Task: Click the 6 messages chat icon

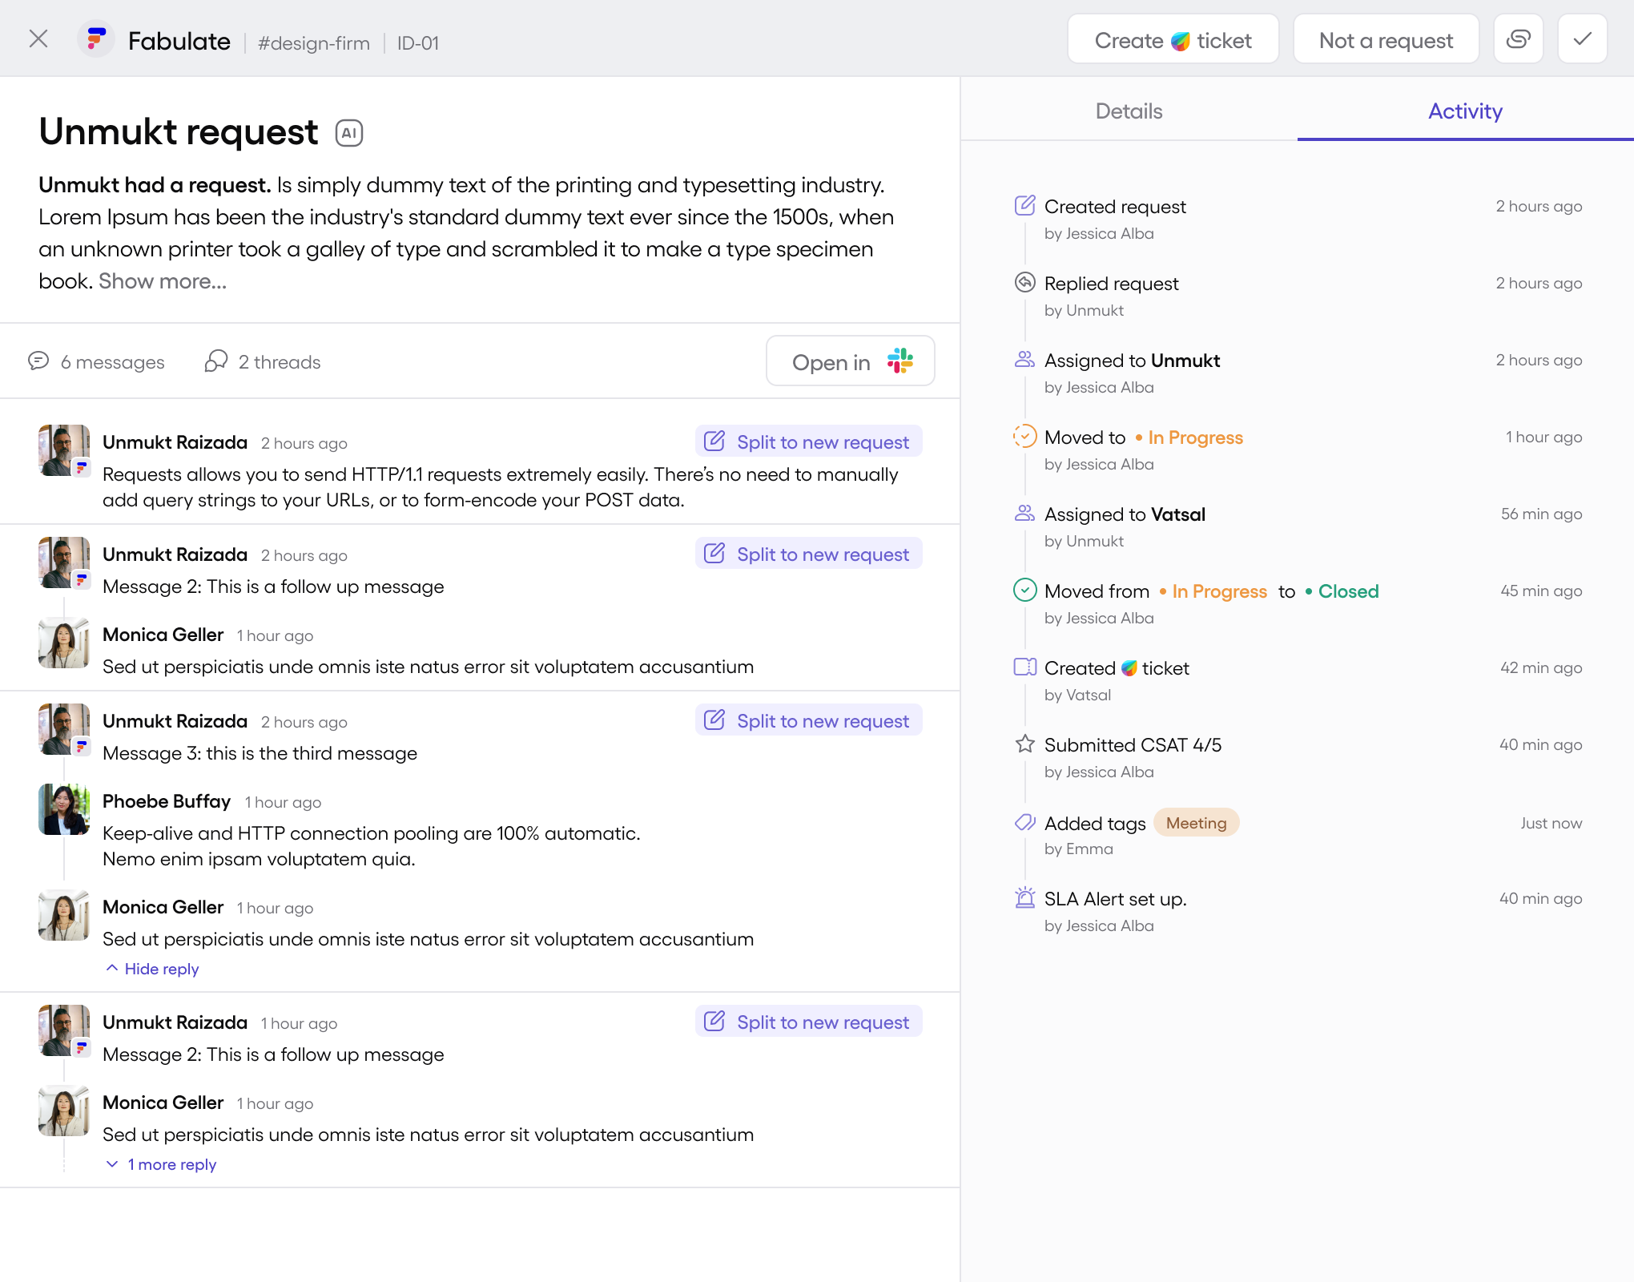Action: point(38,361)
